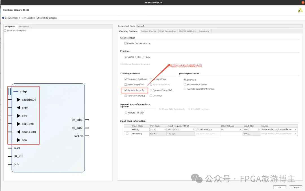
Task: Toggle Dynamic Reconfig checkbox
Action: (126, 90)
